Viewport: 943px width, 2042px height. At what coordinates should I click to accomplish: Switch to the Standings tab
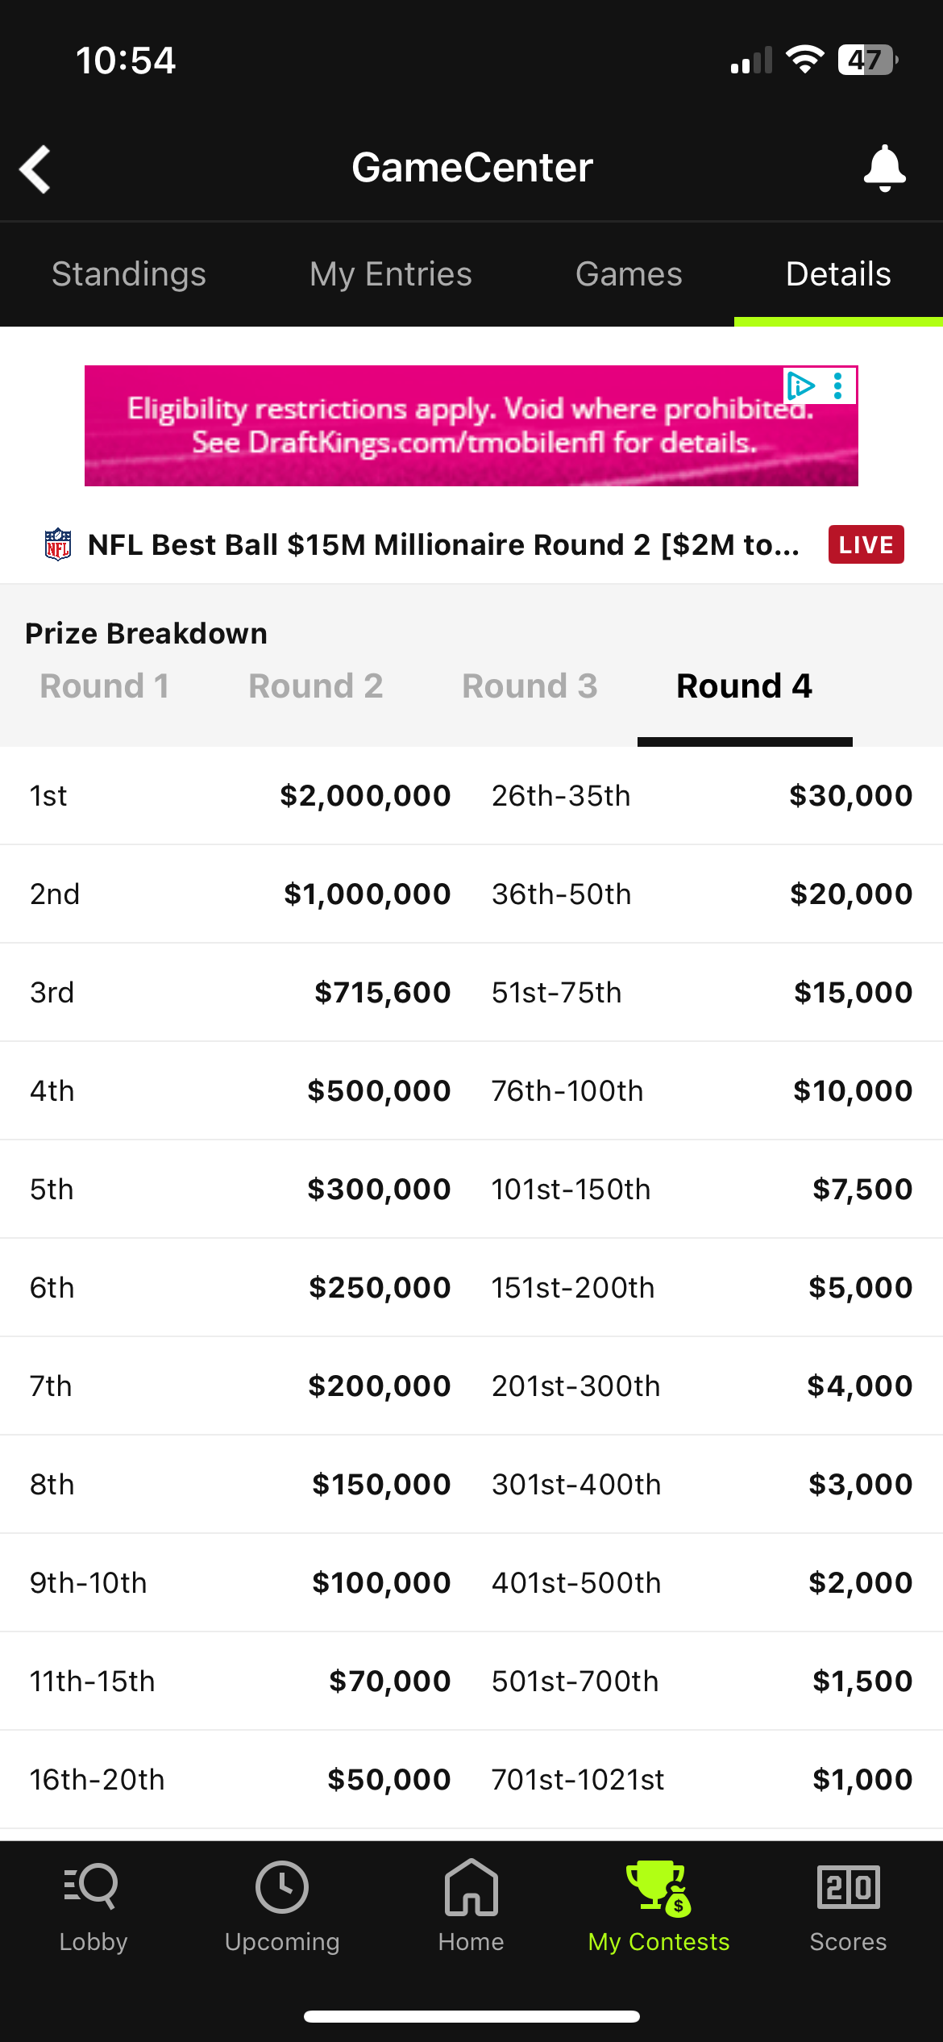point(129,274)
